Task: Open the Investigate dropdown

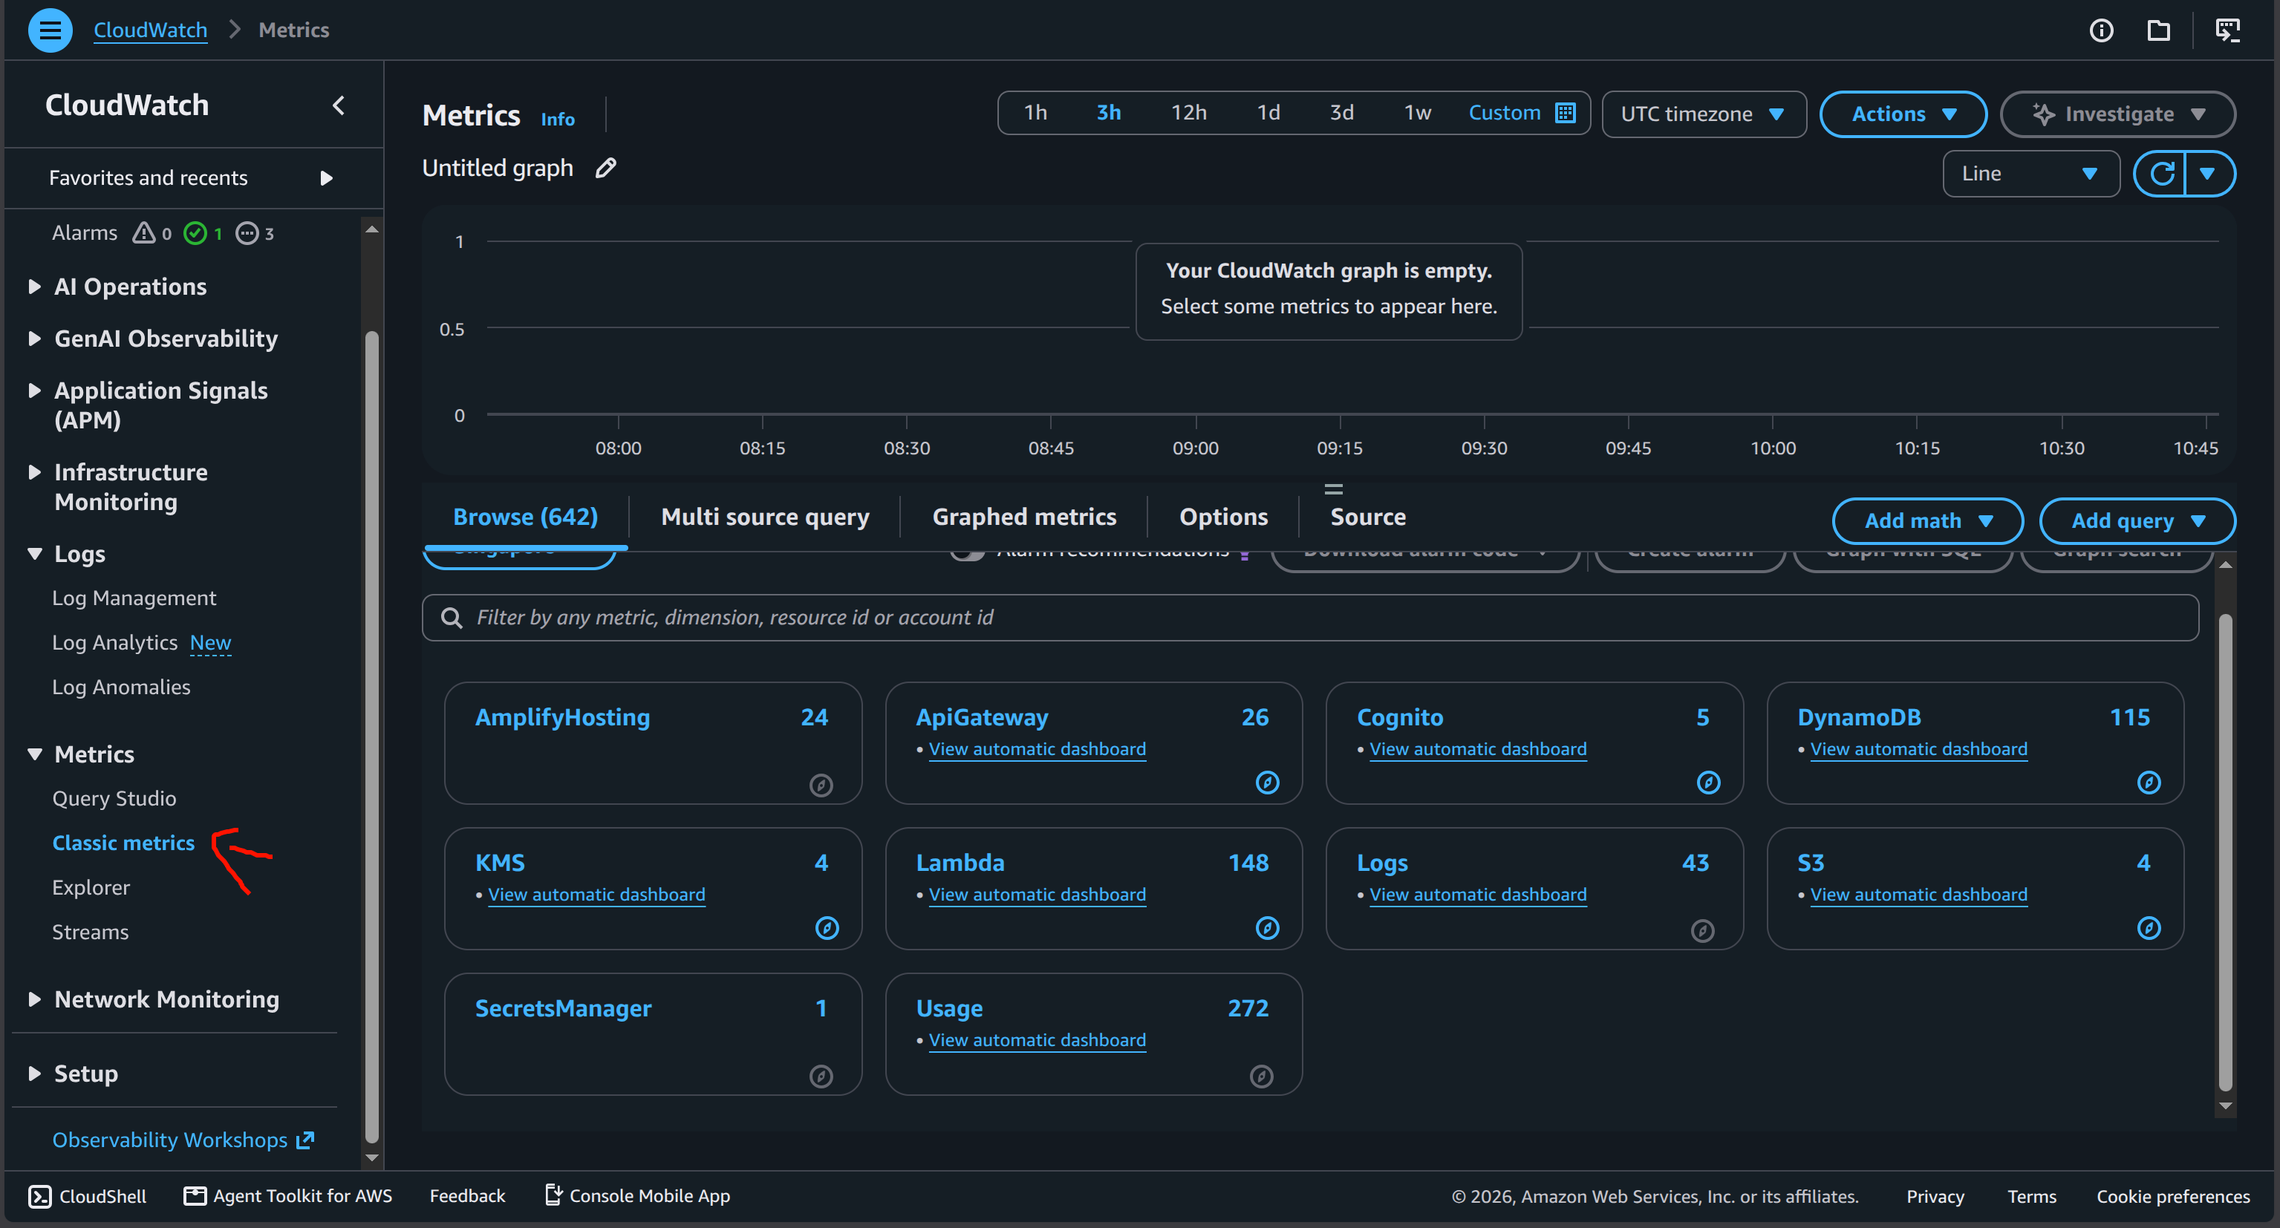Action: [2117, 114]
